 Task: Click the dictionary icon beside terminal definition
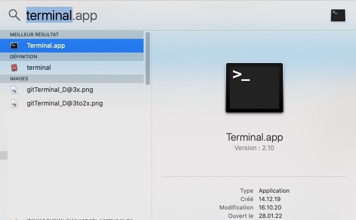pos(15,68)
